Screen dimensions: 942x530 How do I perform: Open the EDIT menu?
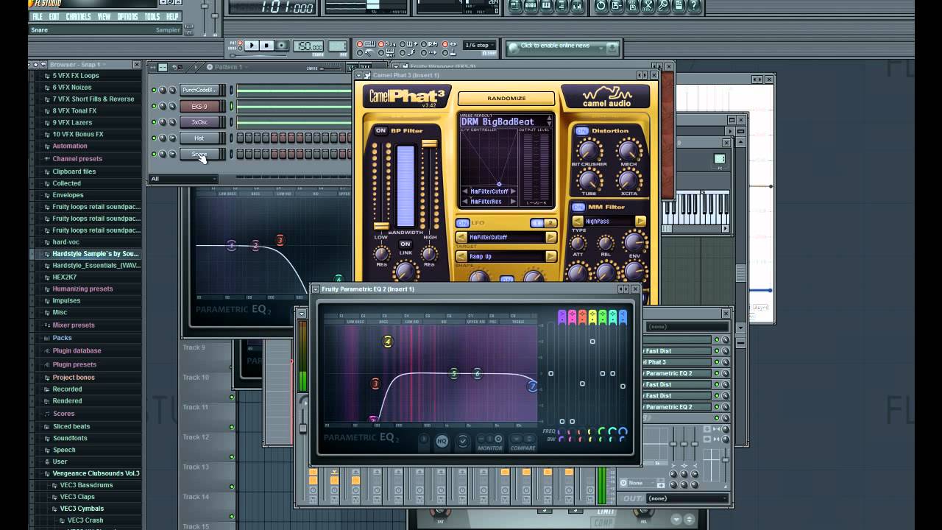pos(54,16)
